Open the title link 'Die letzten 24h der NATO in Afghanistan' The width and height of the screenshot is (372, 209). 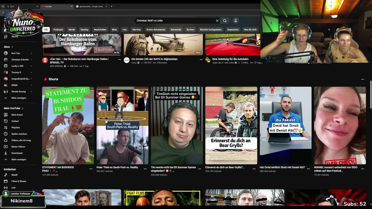pyautogui.click(x=154, y=59)
